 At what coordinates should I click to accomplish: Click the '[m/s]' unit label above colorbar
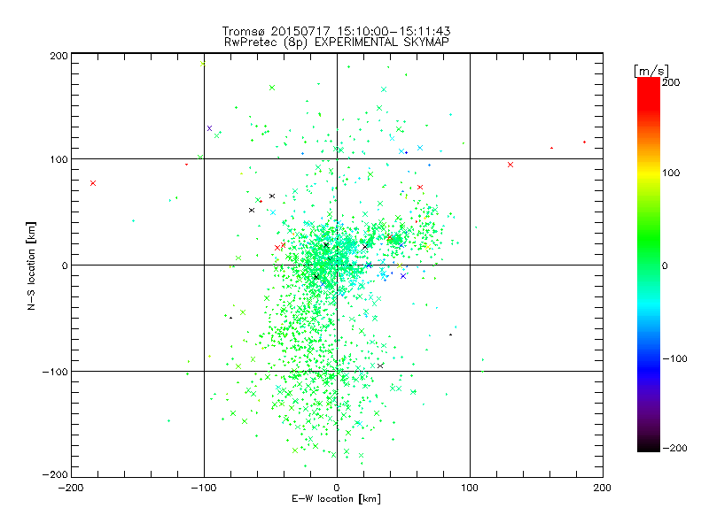[651, 71]
